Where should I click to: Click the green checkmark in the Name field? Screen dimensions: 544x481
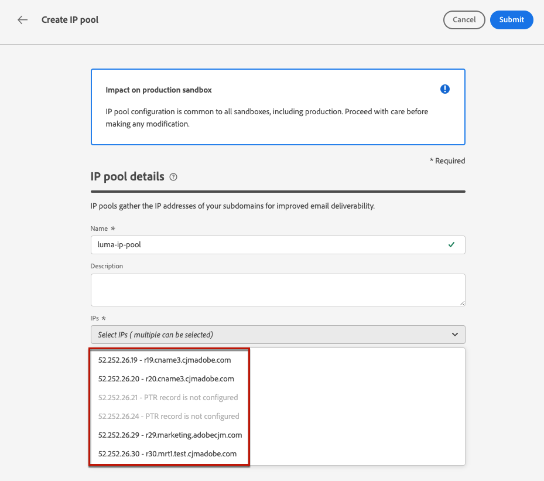tap(451, 245)
